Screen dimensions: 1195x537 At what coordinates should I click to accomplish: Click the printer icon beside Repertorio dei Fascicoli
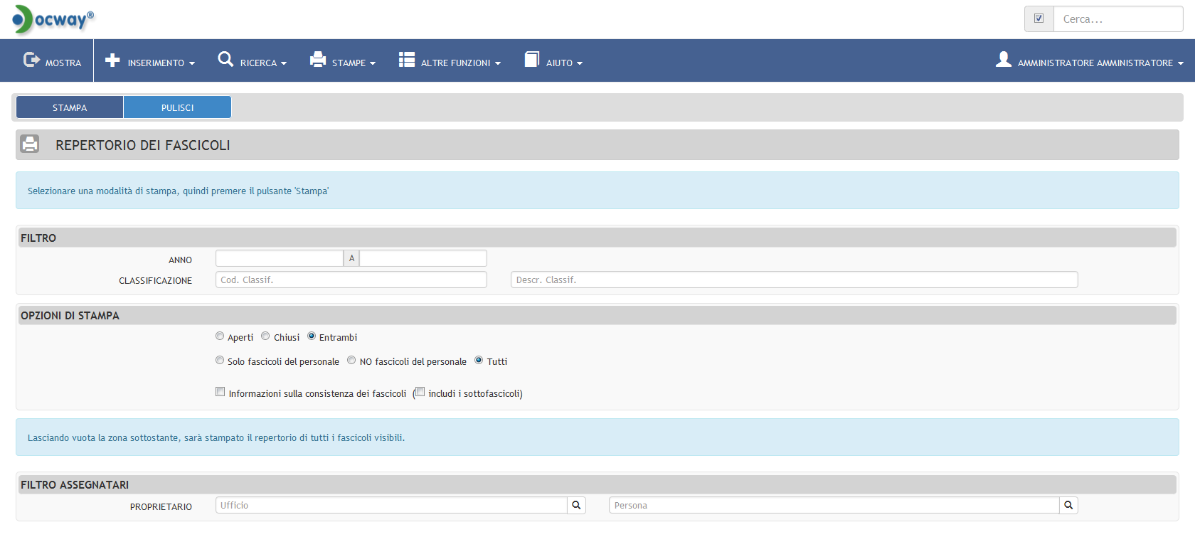point(30,144)
